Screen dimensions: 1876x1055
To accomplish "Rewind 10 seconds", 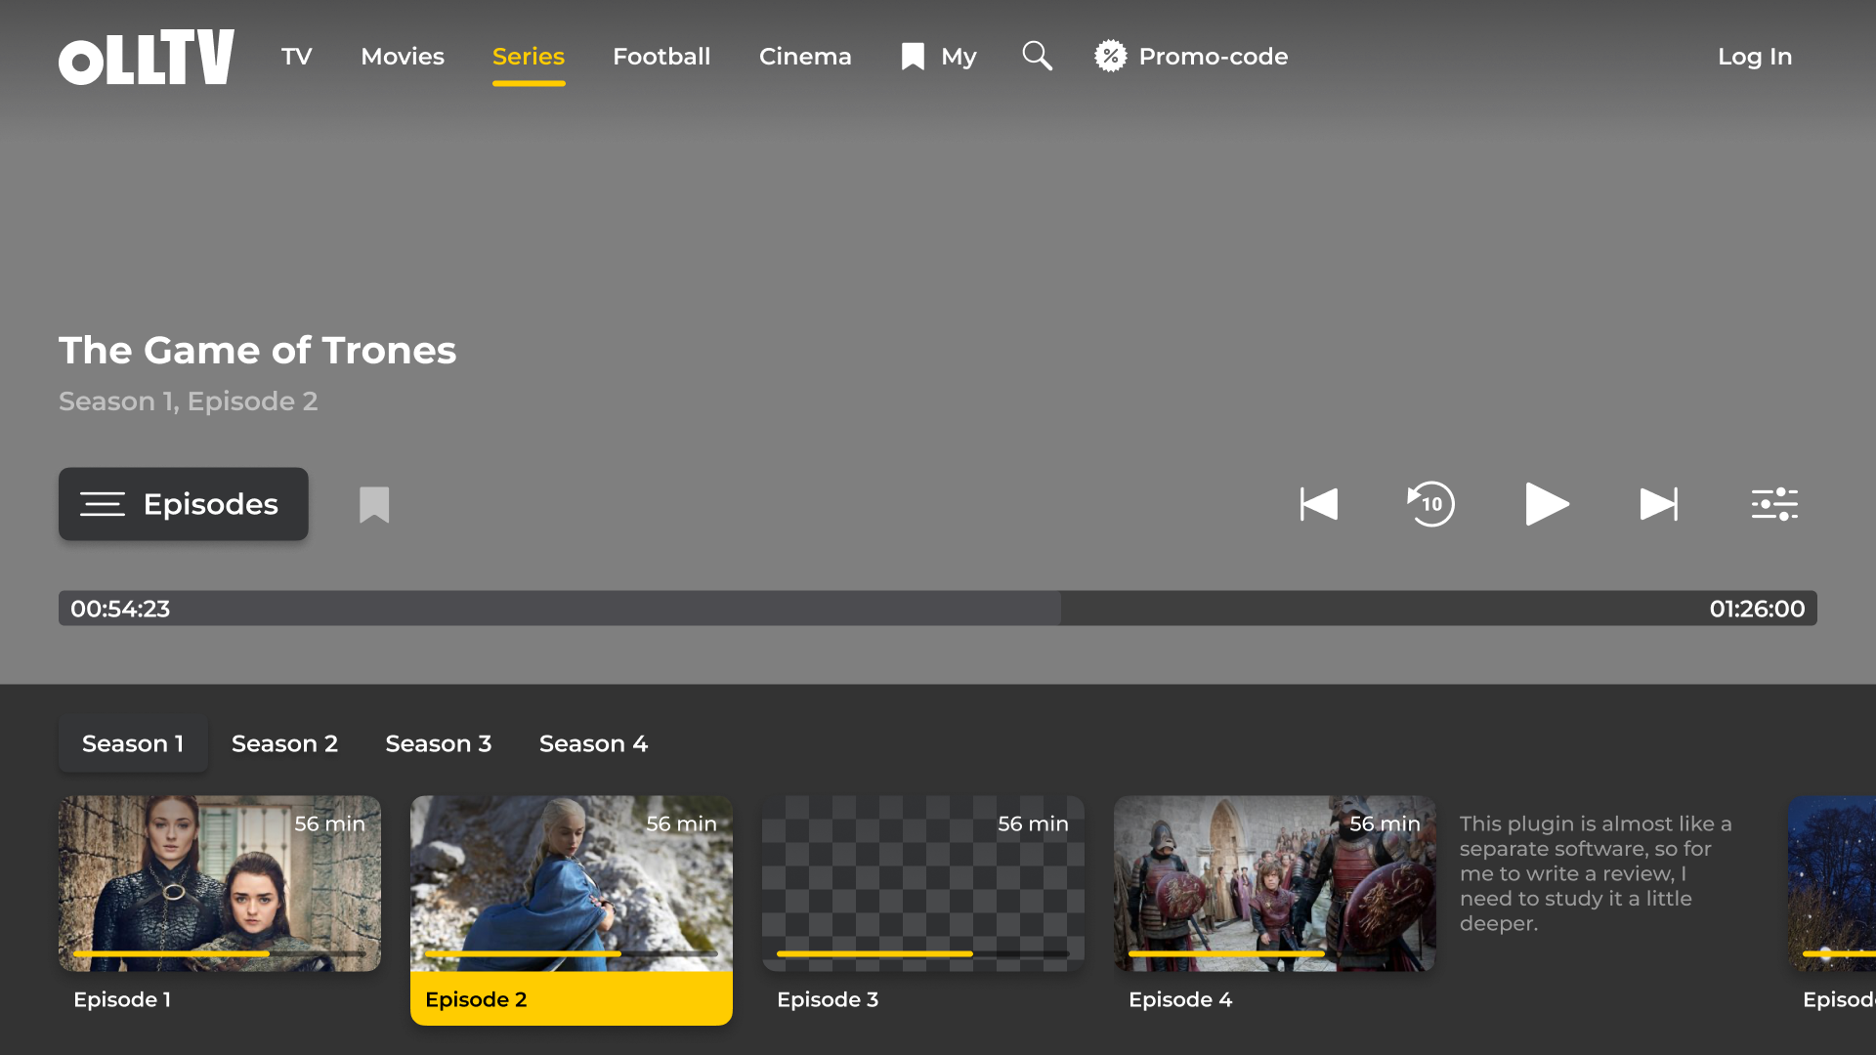I will [1430, 504].
